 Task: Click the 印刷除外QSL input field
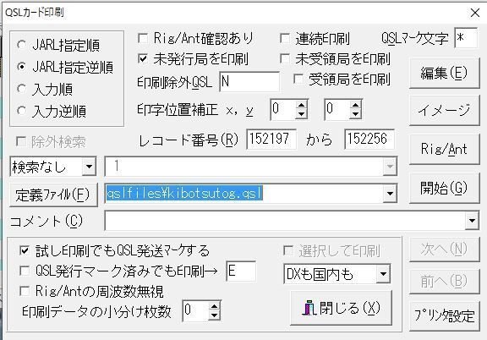(x=249, y=82)
